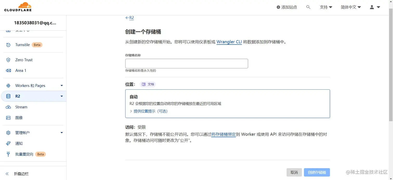
Task: Click the page vertical scrollbar
Action: [391, 65]
